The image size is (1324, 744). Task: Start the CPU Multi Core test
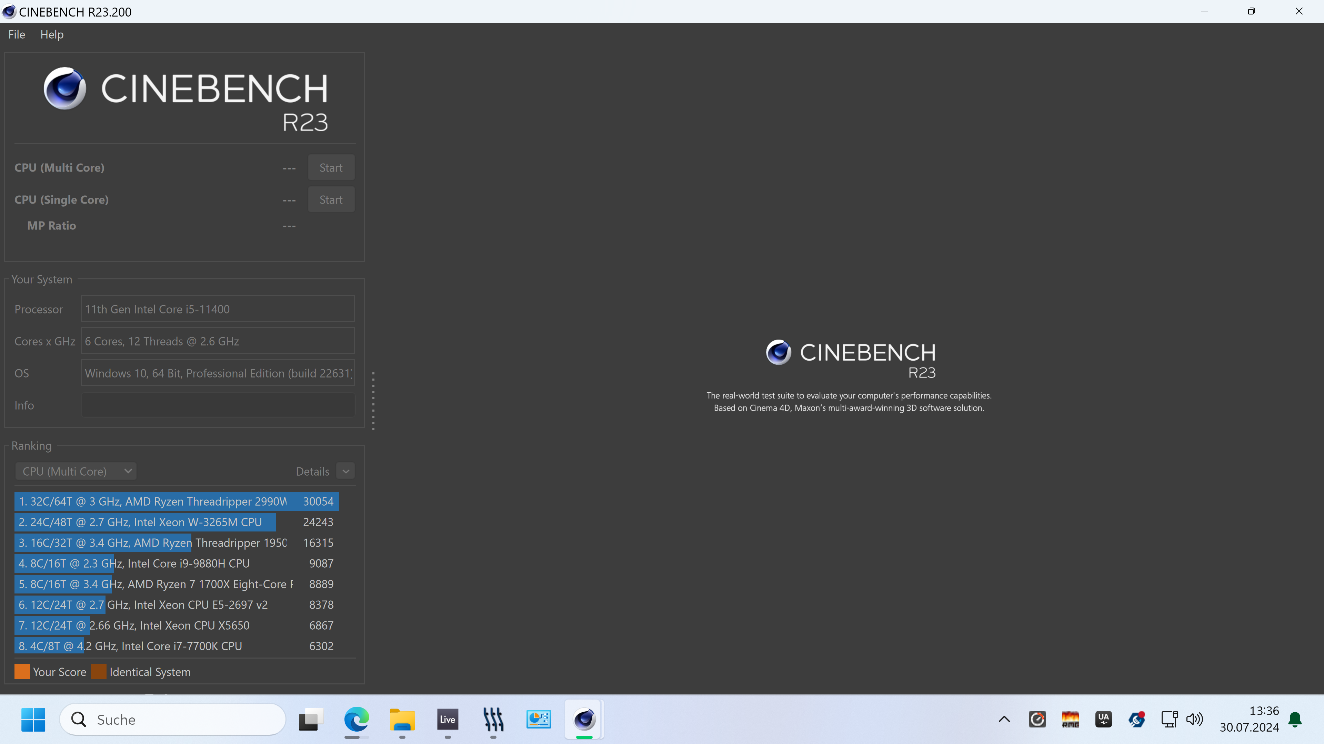coord(331,168)
